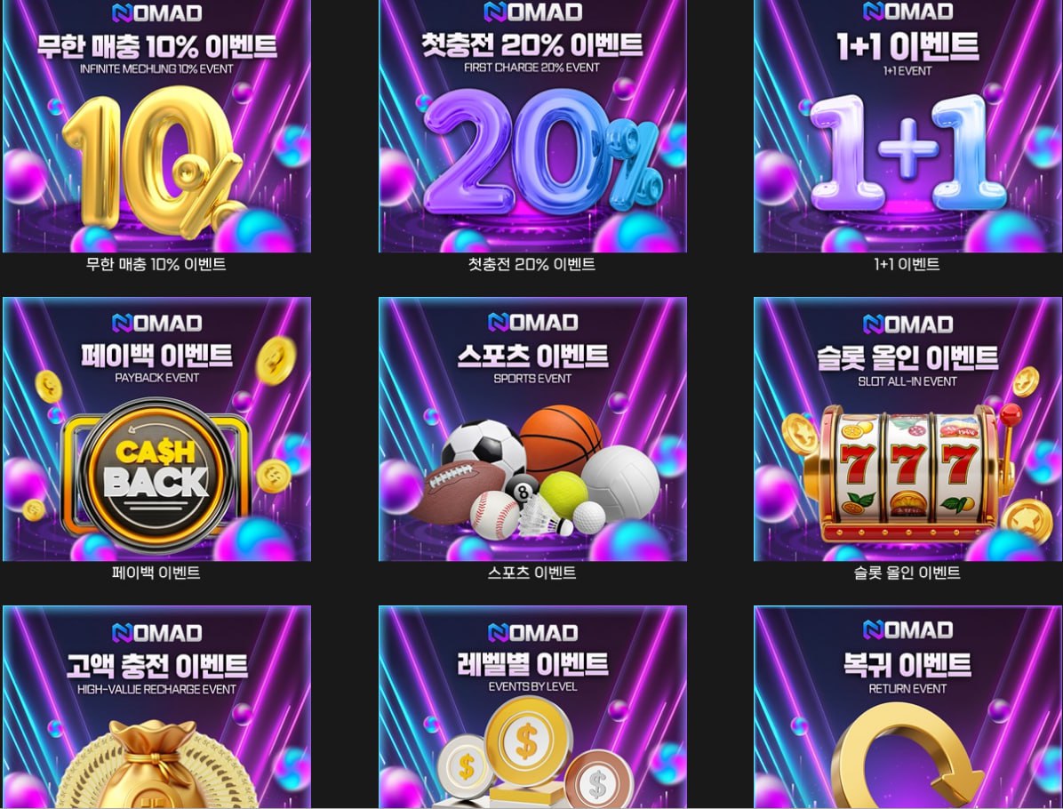Click the HIGH-VALUE RECHARGE EVENT heading
The width and height of the screenshot is (1063, 809).
pyautogui.click(x=156, y=689)
